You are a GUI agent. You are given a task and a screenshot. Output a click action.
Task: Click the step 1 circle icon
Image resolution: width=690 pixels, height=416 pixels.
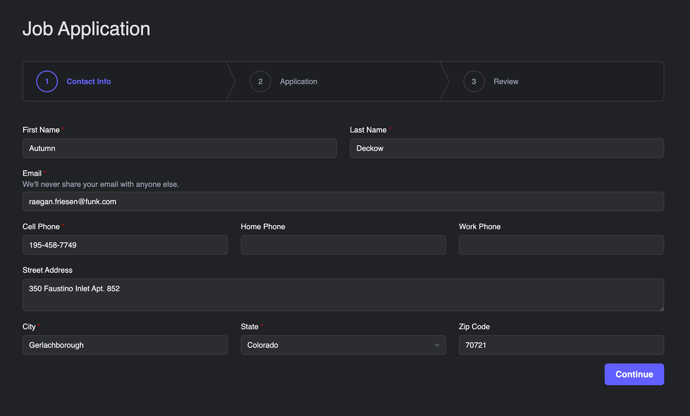click(x=47, y=82)
